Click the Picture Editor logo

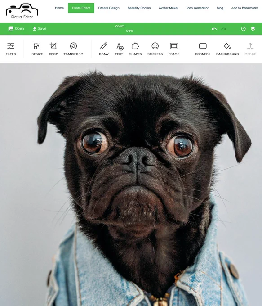(x=22, y=11)
